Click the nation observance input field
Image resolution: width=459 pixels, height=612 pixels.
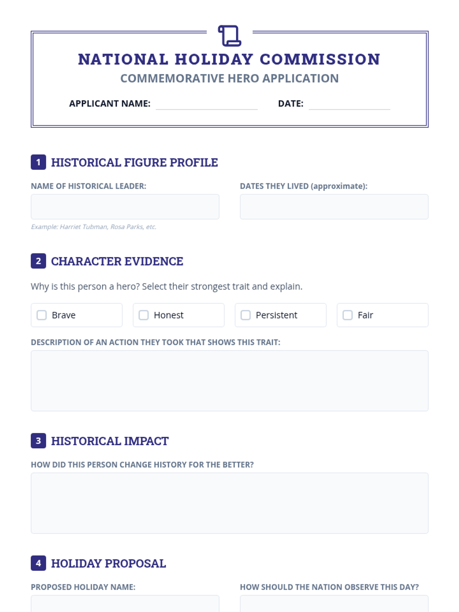(x=334, y=604)
